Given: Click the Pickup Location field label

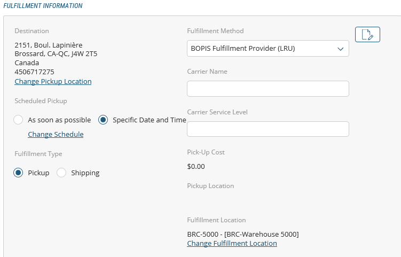Looking at the screenshot, I should 210,186.
